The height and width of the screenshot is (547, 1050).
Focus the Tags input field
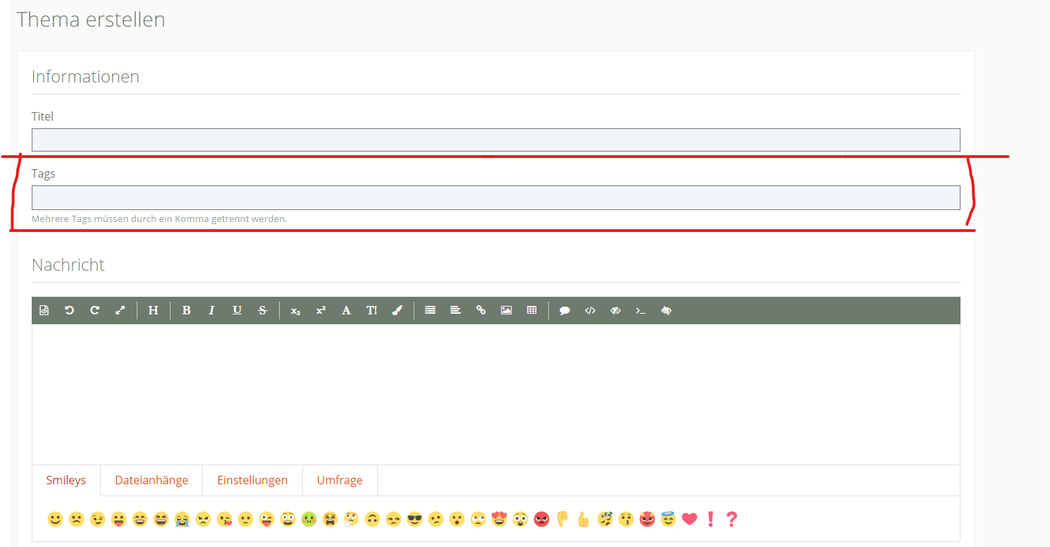(x=495, y=197)
